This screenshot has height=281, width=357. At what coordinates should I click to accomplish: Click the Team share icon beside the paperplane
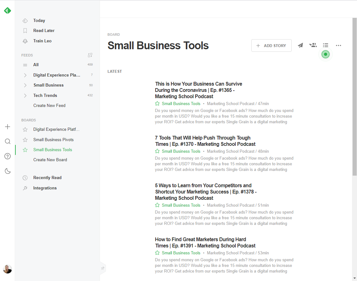pos(313,45)
